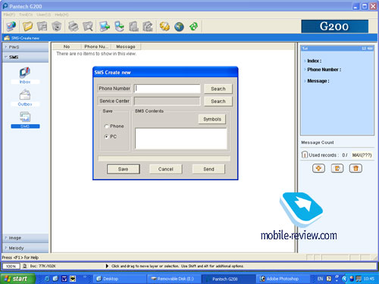Image resolution: width=379 pixels, height=284 pixels.
Task: Click the Send button in dialog
Action: point(208,169)
